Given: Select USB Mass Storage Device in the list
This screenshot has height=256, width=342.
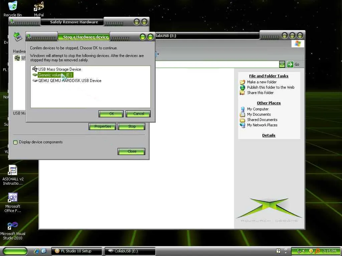Looking at the screenshot, I should pos(59,69).
